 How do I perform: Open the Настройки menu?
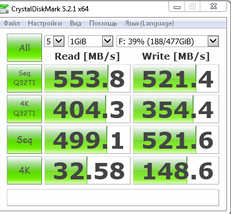tap(45, 23)
